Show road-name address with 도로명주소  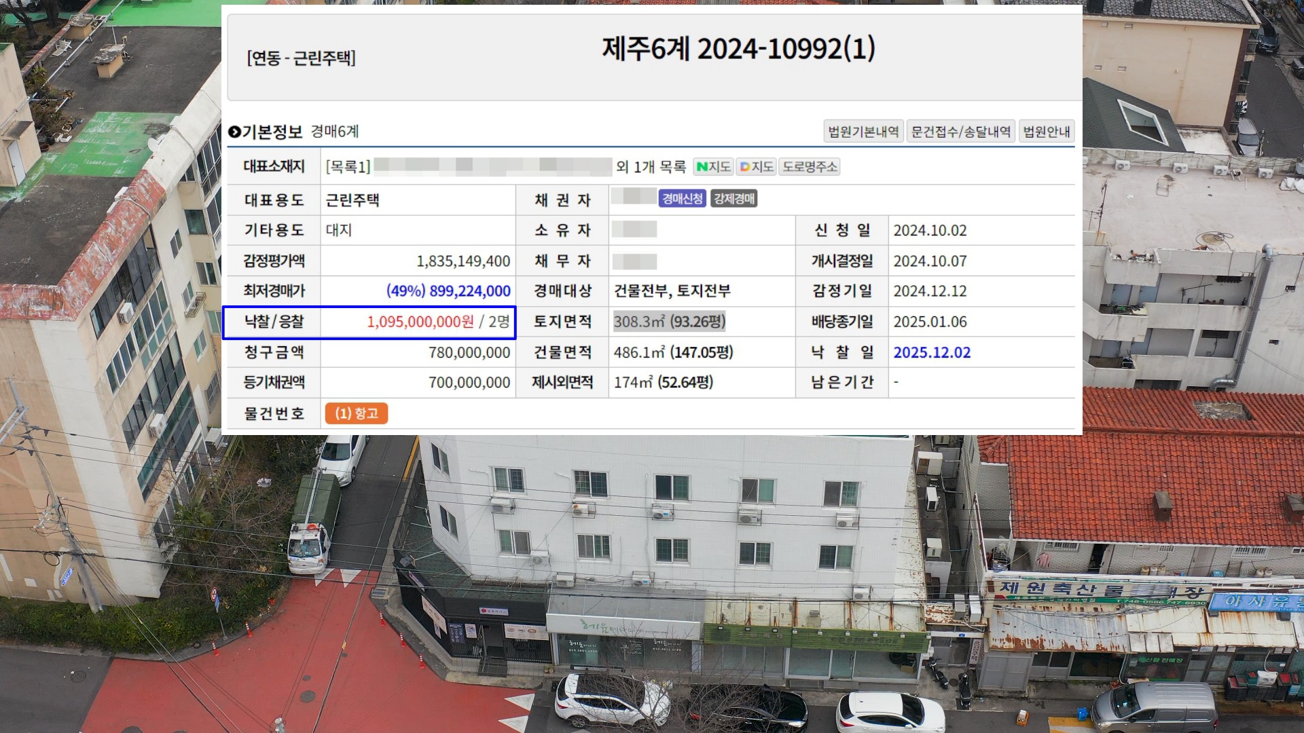810,167
